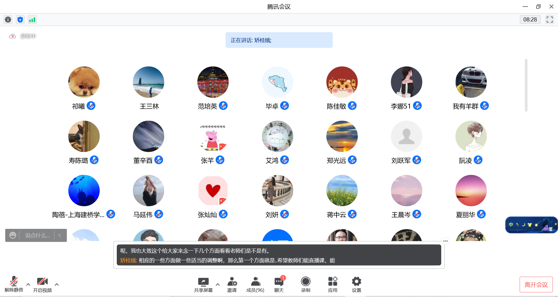Unmute microphone (解除静音)
Screen dimensions: 558x297
pyautogui.click(x=14, y=284)
